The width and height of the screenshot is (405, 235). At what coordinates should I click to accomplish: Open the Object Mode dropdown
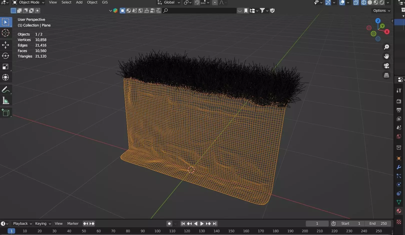pos(28,2)
